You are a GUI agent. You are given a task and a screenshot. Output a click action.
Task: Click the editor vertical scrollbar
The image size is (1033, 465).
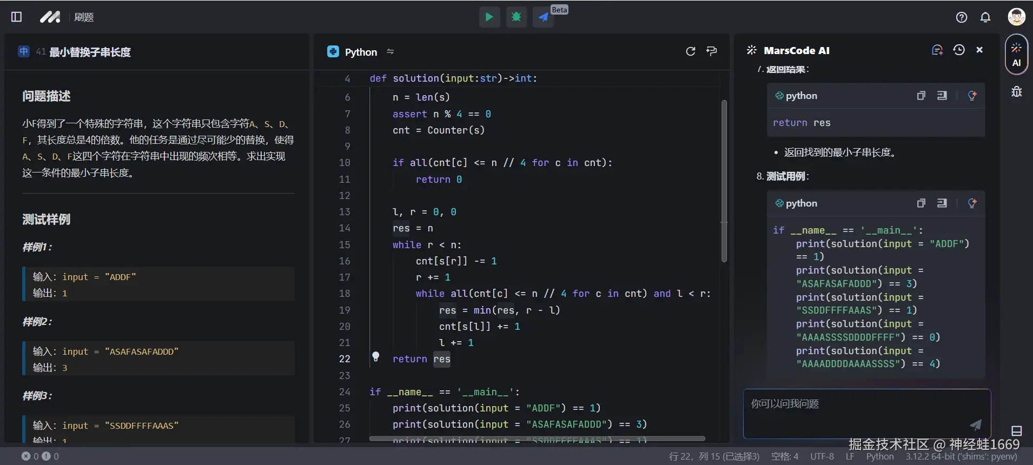724,181
